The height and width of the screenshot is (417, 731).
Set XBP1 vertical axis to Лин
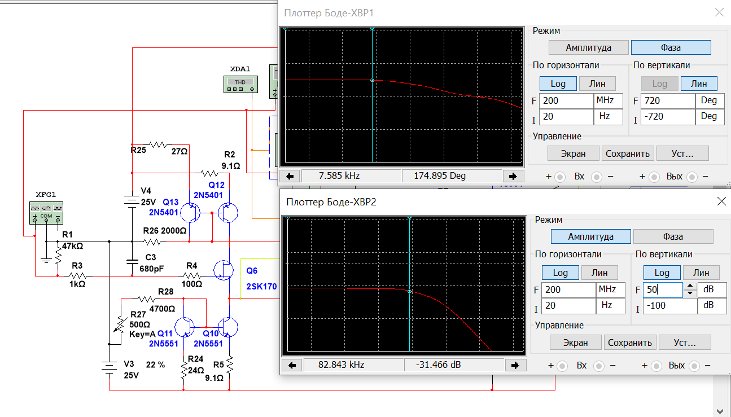(x=699, y=84)
